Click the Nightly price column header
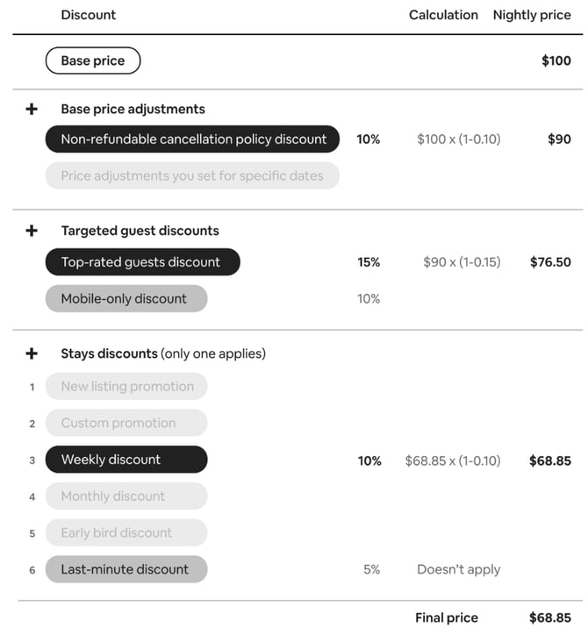Image resolution: width=588 pixels, height=635 pixels. (x=532, y=15)
